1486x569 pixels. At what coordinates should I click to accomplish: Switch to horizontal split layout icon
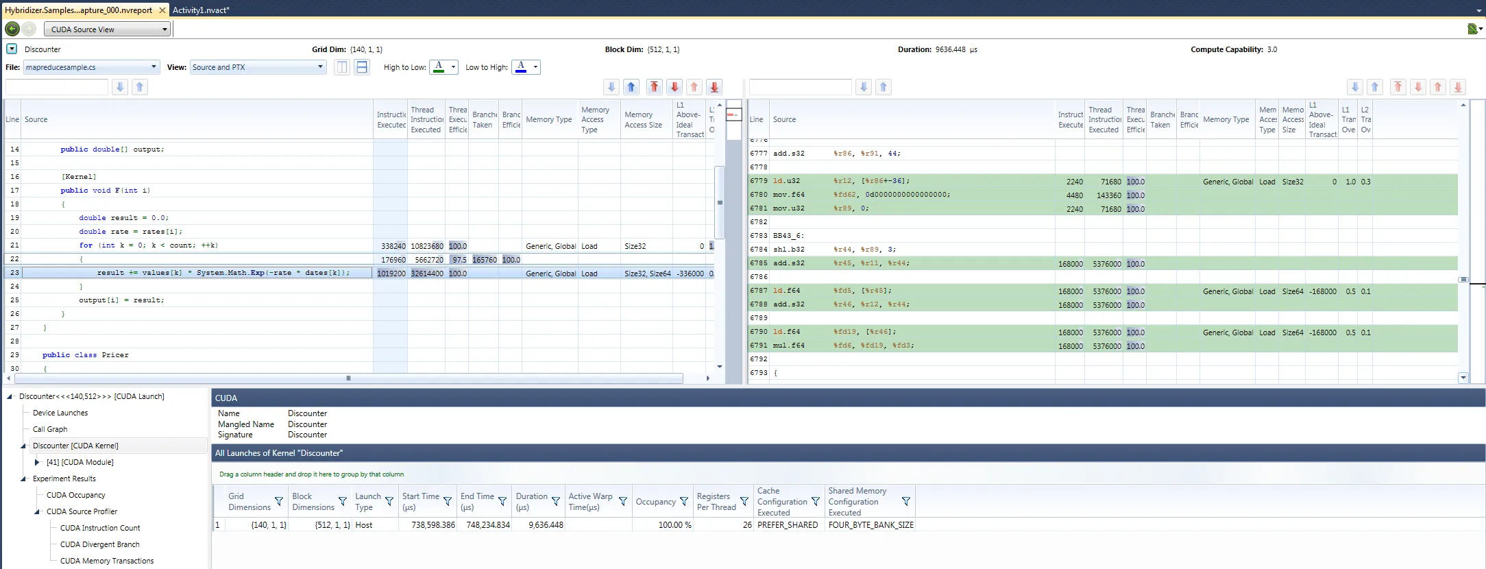coord(362,67)
